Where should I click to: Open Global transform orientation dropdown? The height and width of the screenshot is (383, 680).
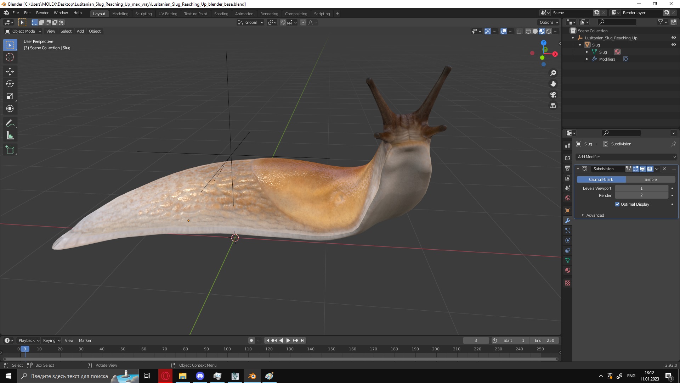coord(250,22)
